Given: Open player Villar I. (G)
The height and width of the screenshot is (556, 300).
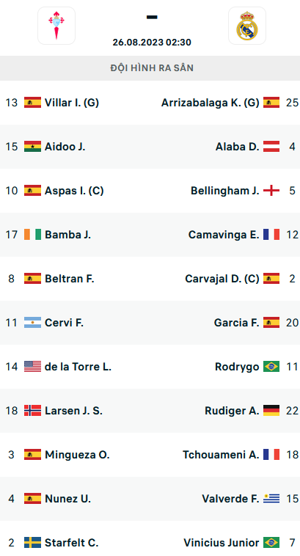Looking at the screenshot, I should tap(72, 103).
